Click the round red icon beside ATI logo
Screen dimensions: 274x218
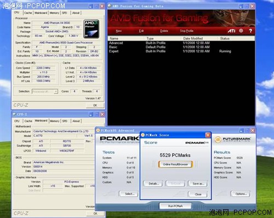point(241,31)
